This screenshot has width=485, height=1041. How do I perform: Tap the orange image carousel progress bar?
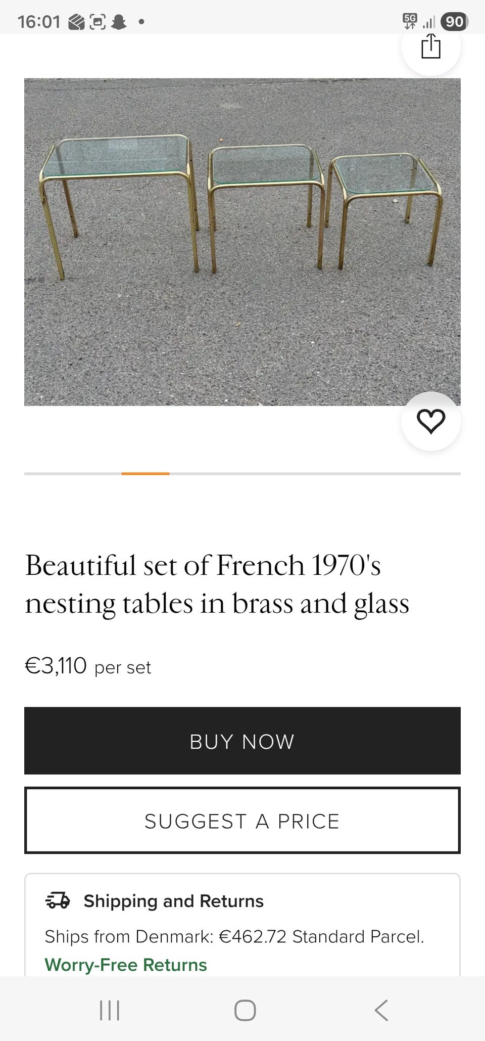145,474
